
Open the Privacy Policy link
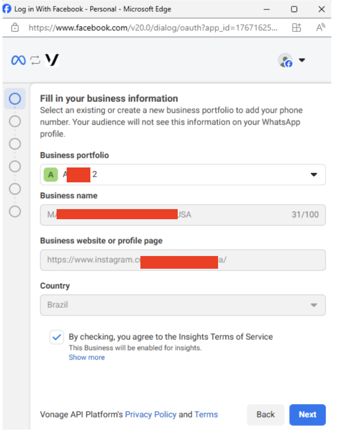click(150, 415)
